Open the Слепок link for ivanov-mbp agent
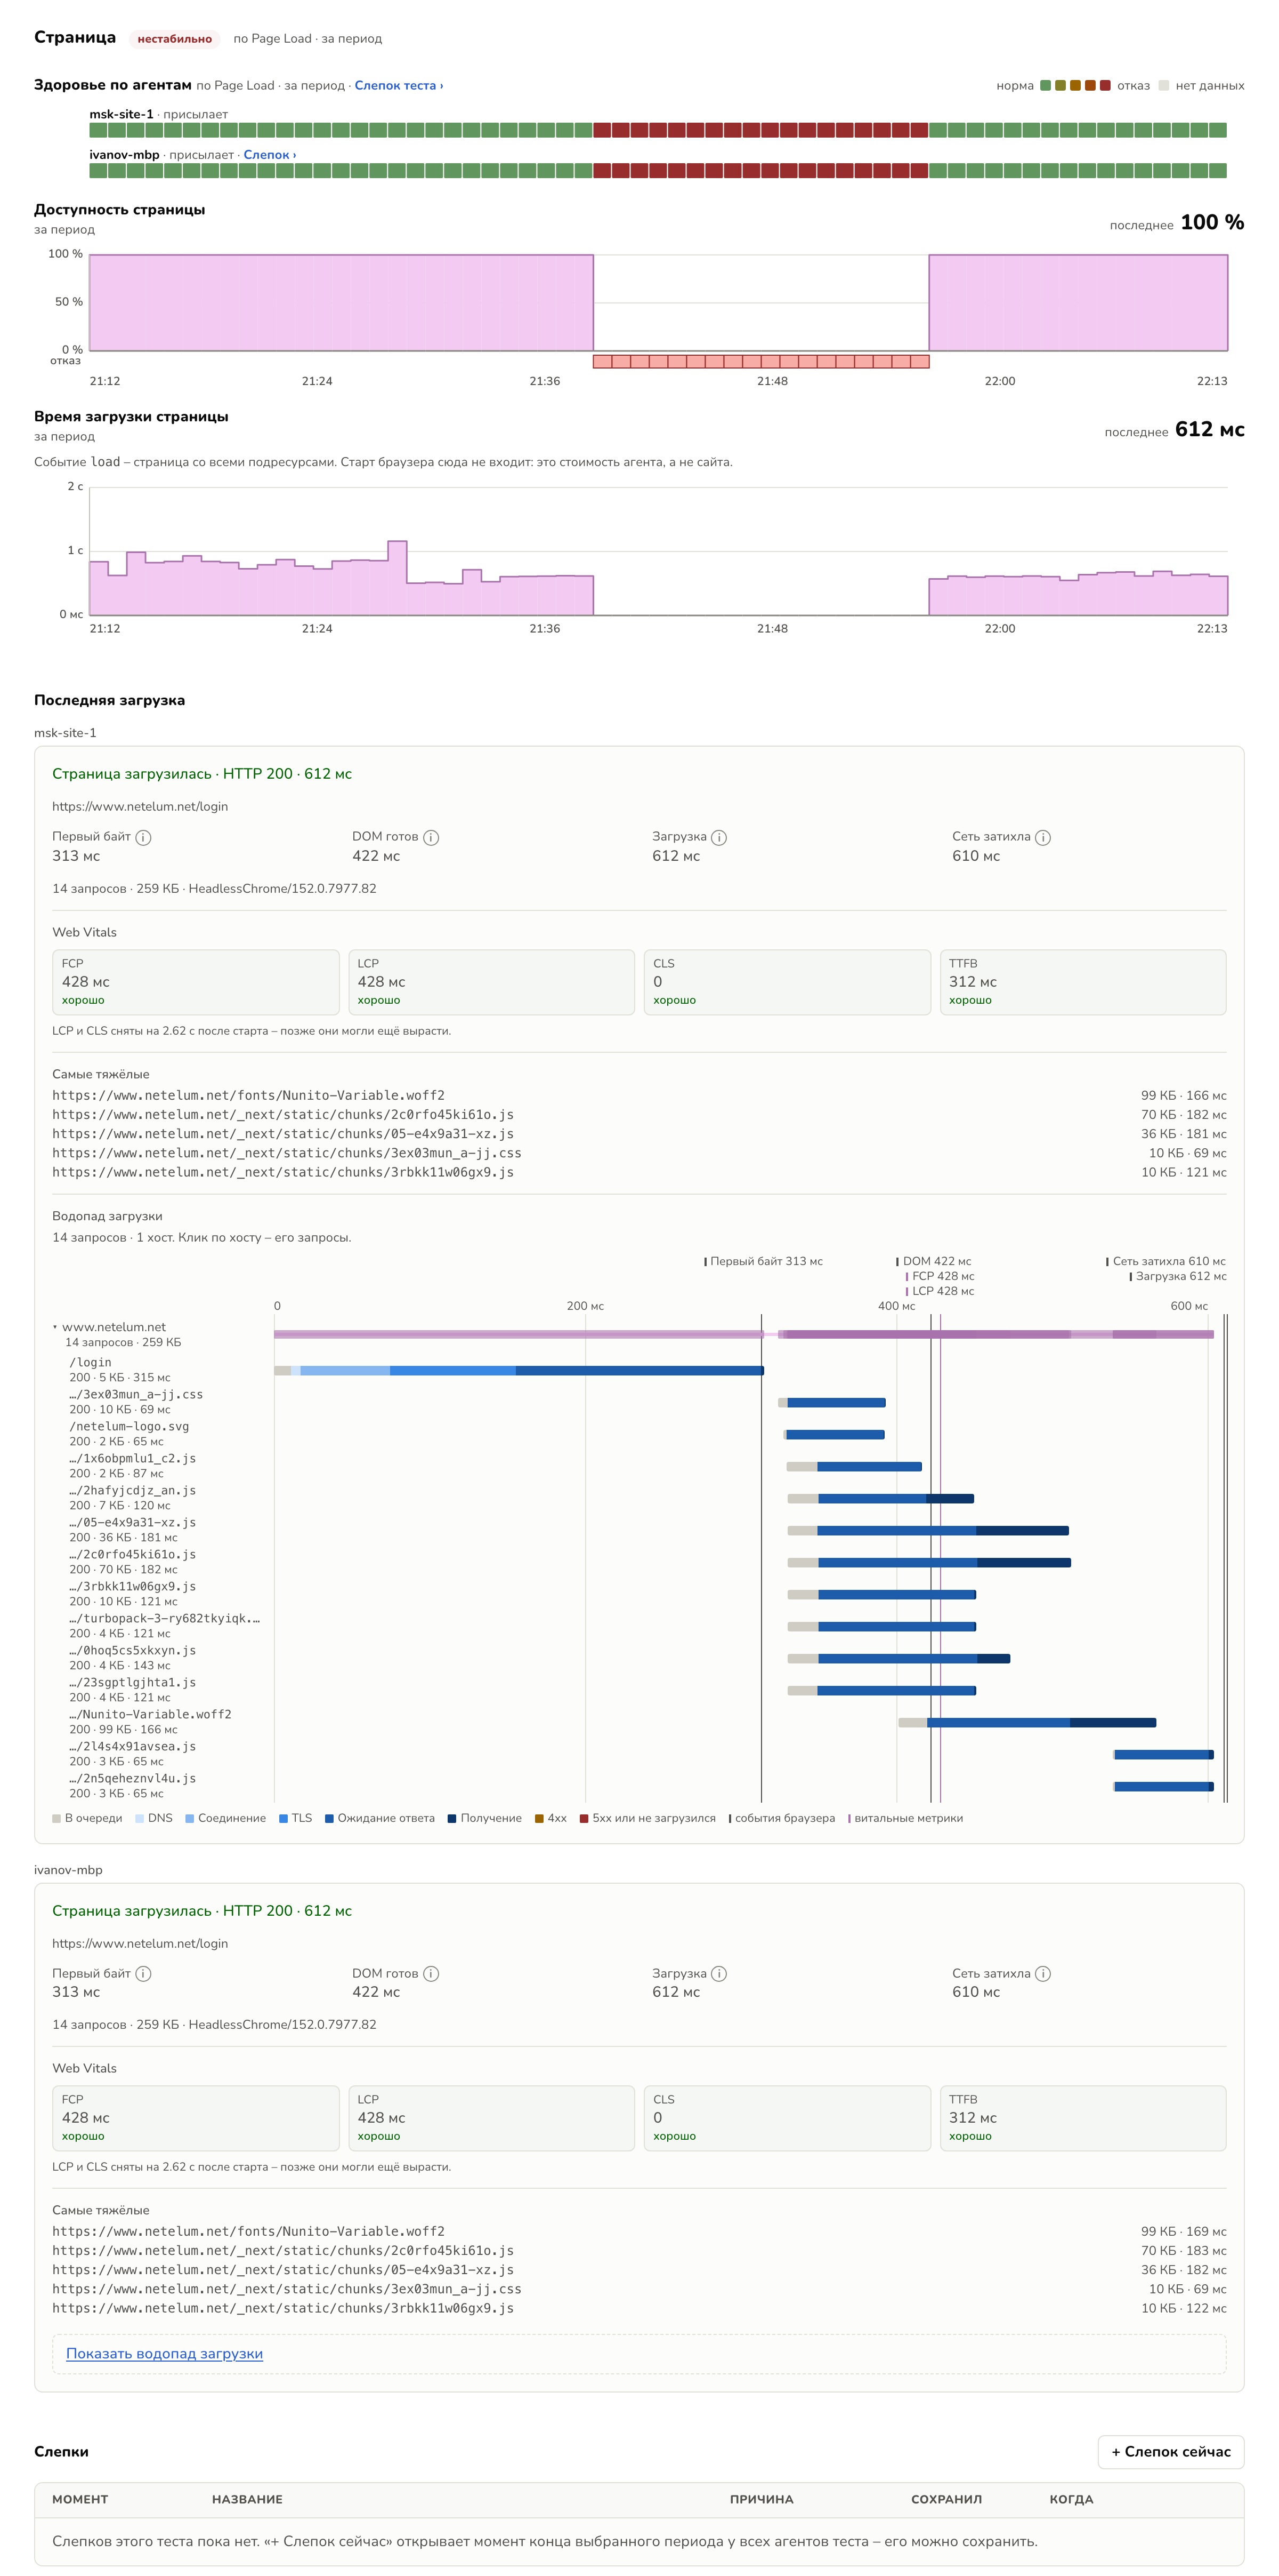 pyautogui.click(x=270, y=155)
